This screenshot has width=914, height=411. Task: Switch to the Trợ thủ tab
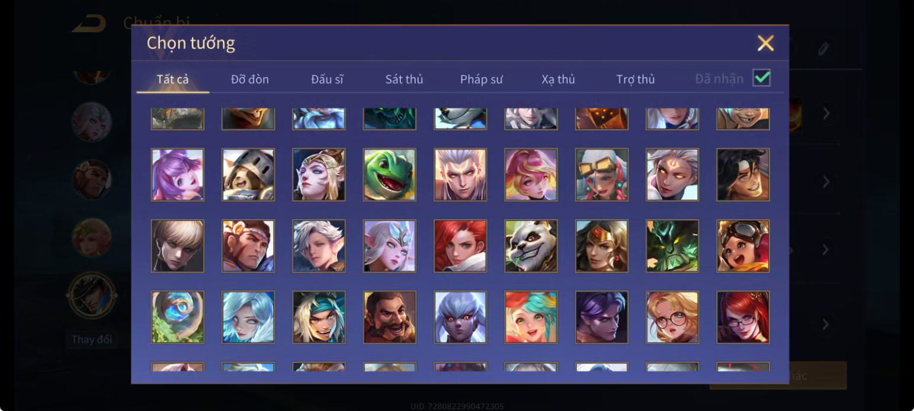pyautogui.click(x=636, y=79)
